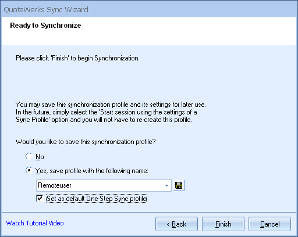Click the Remoteuser text in profile field
Viewport: 298px width, 237px height.
55,185
